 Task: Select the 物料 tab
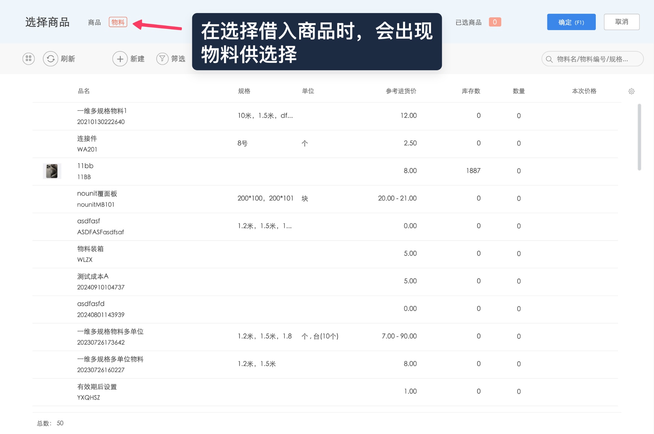click(118, 22)
